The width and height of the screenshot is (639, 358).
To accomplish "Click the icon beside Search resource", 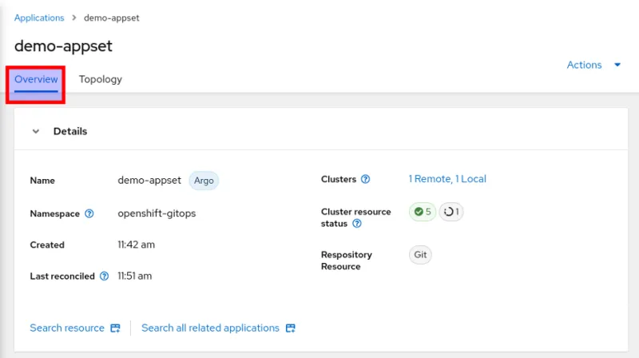I will (x=115, y=328).
